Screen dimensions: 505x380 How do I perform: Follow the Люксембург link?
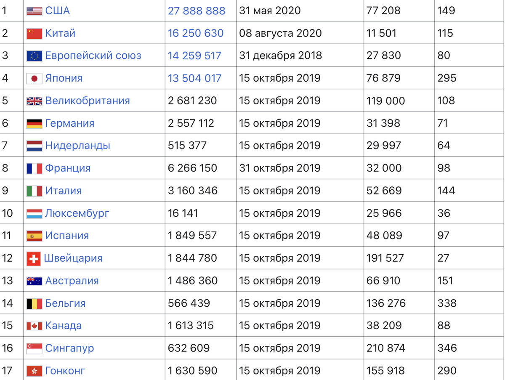[77, 213]
